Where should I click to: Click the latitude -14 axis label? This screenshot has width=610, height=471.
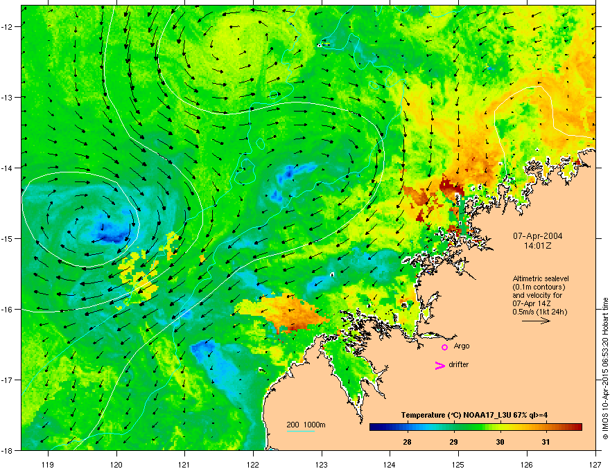(8, 168)
